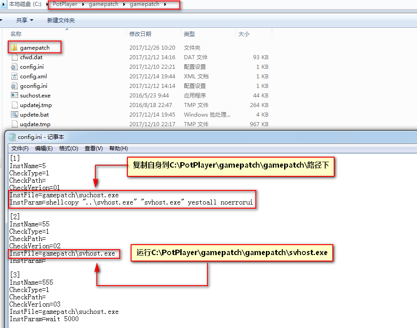Click the suchost.exe application icon
Viewport: 417px width, 328px height.
[14, 96]
